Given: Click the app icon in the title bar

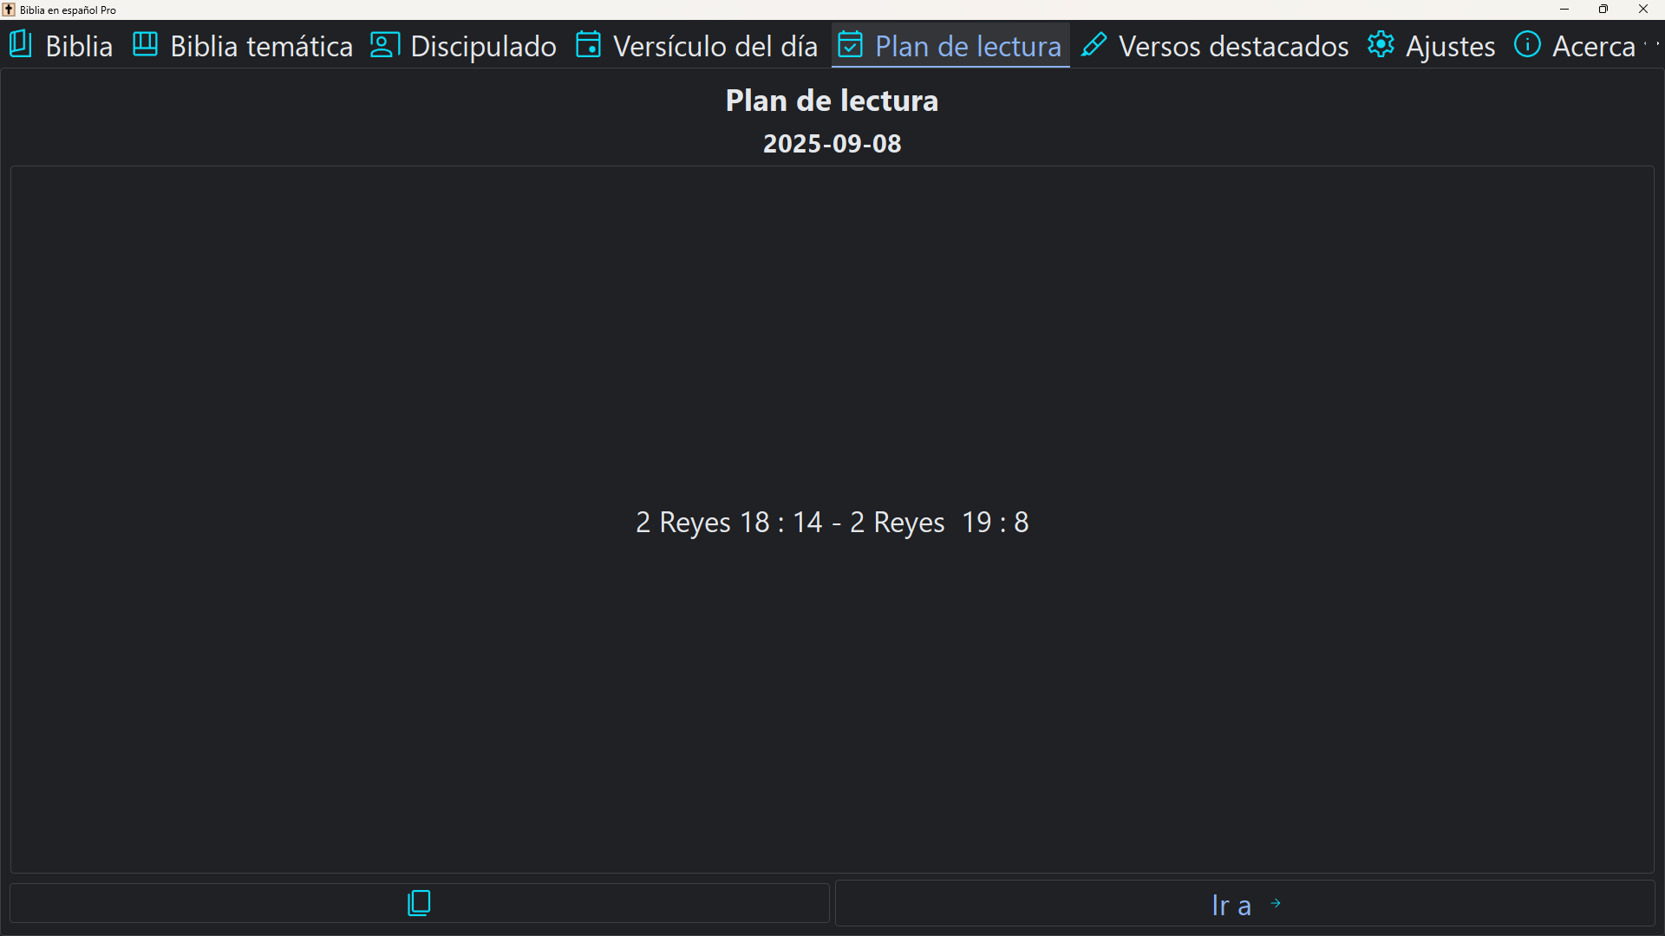Looking at the screenshot, I should pyautogui.click(x=9, y=10).
